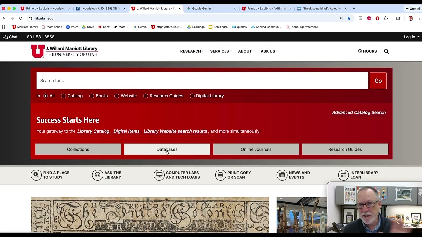Screen dimensions: 422x237
Task: Click the Databases button
Action: coord(167,149)
